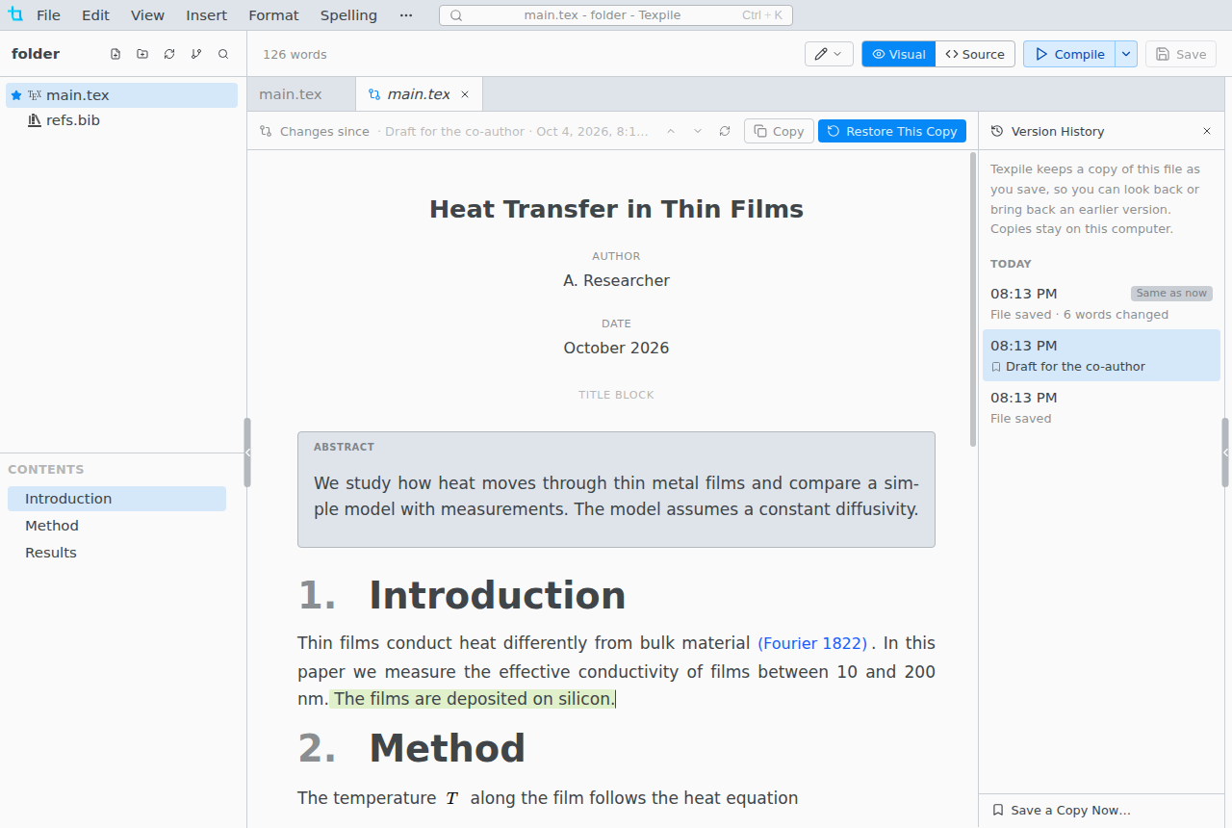Open the File menu
Viewport: 1232px width, 828px height.
click(x=48, y=15)
